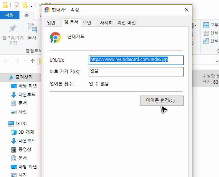This screenshot has width=219, height=177.
Task: Open 3D 개체 folder in navigation pane
Action: point(26,132)
